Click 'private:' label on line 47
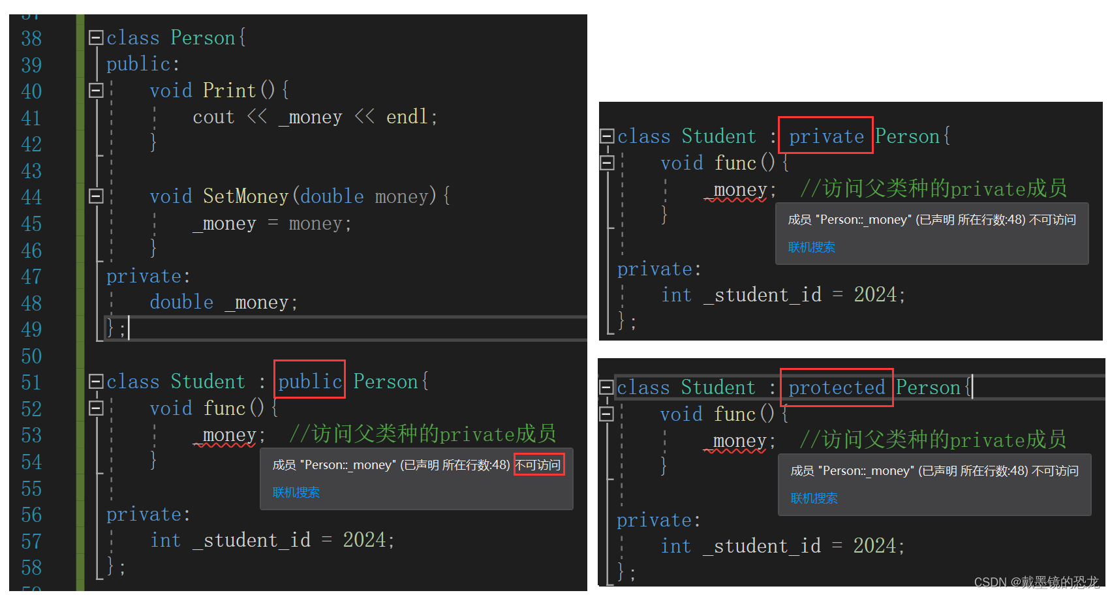 (x=148, y=276)
